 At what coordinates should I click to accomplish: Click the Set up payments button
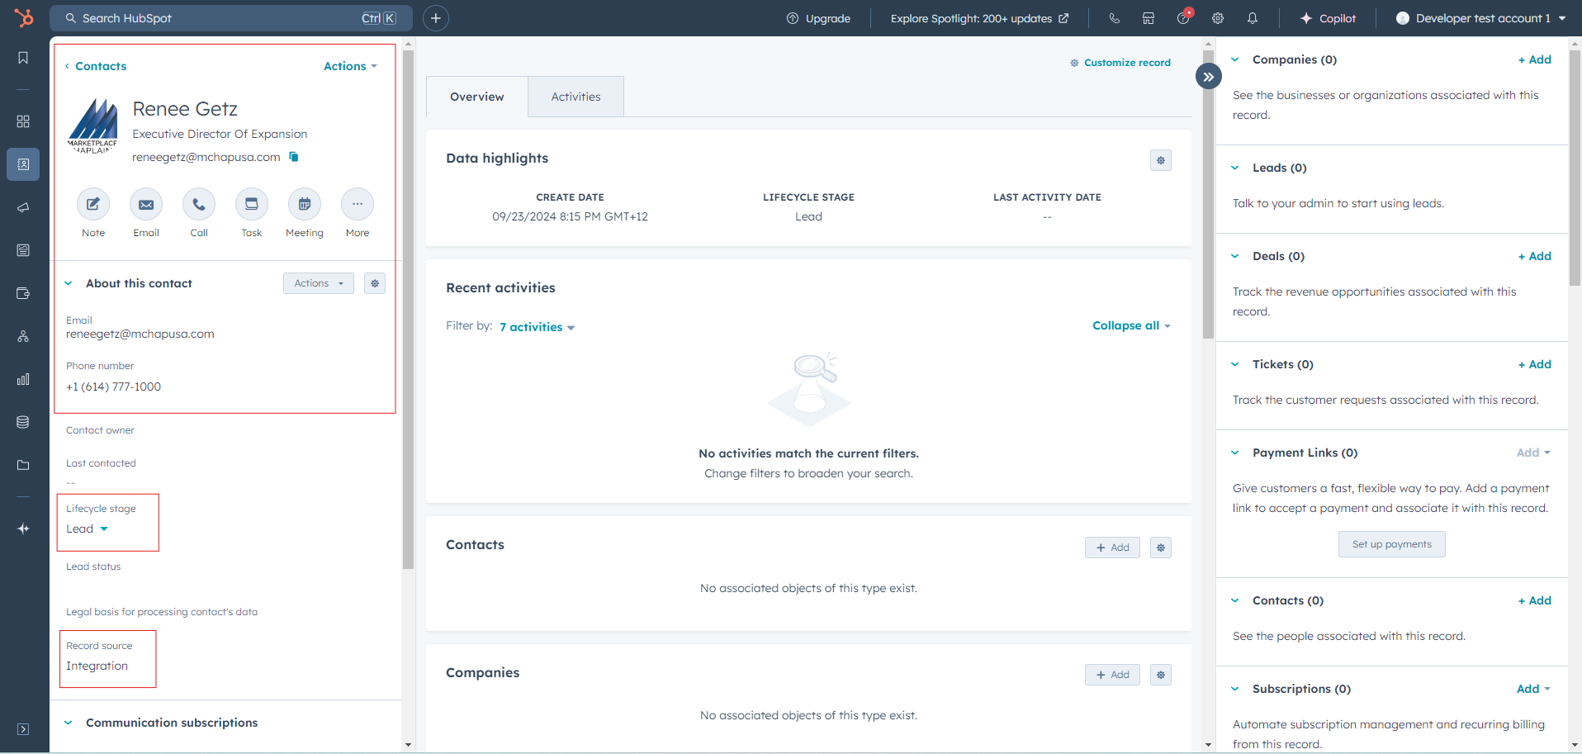click(x=1391, y=544)
